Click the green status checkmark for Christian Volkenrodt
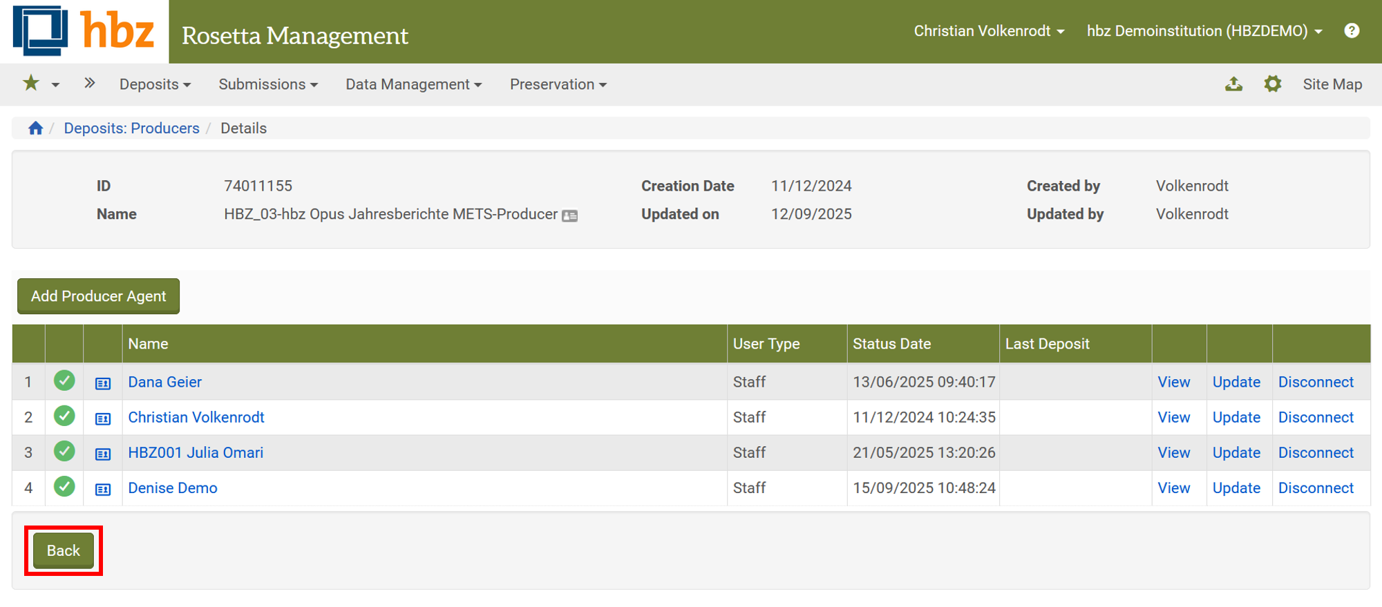The width and height of the screenshot is (1382, 607). click(x=64, y=416)
